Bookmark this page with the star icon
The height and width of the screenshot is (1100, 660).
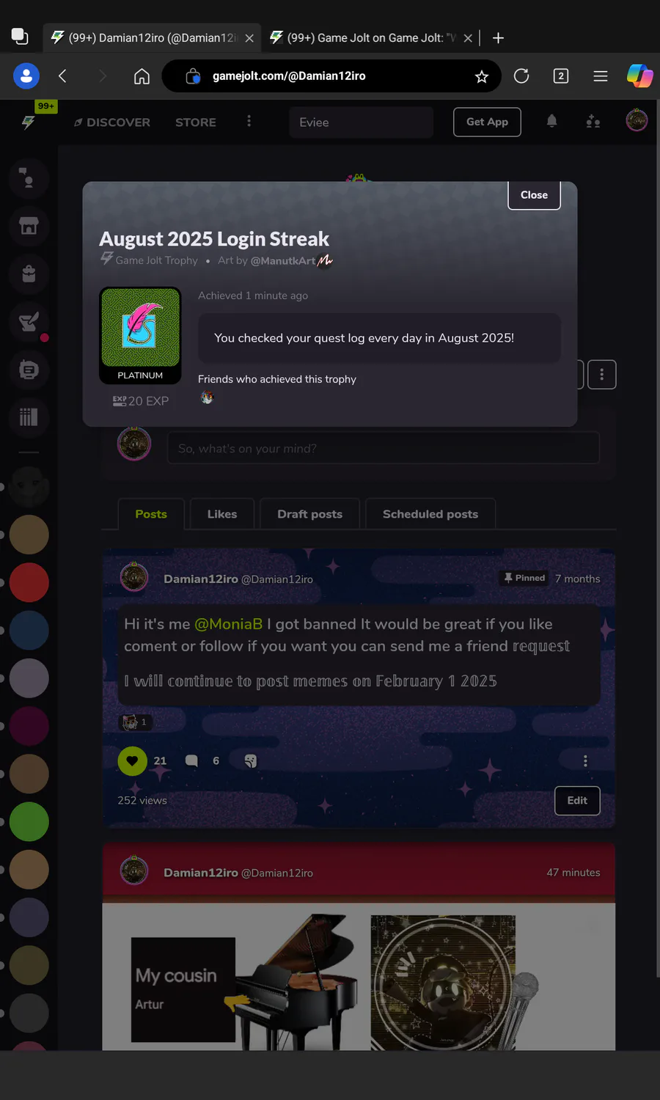pos(482,76)
